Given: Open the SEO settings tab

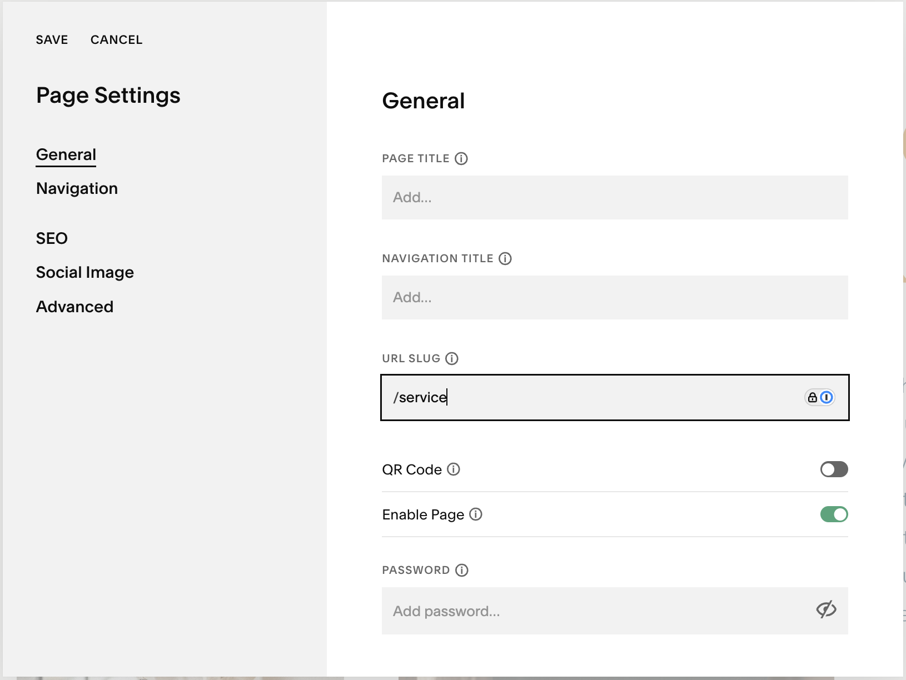Looking at the screenshot, I should click(52, 239).
